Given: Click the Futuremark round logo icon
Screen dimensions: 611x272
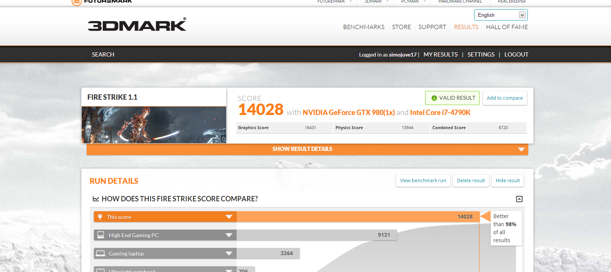Looking at the screenshot, I should click(x=77, y=2).
